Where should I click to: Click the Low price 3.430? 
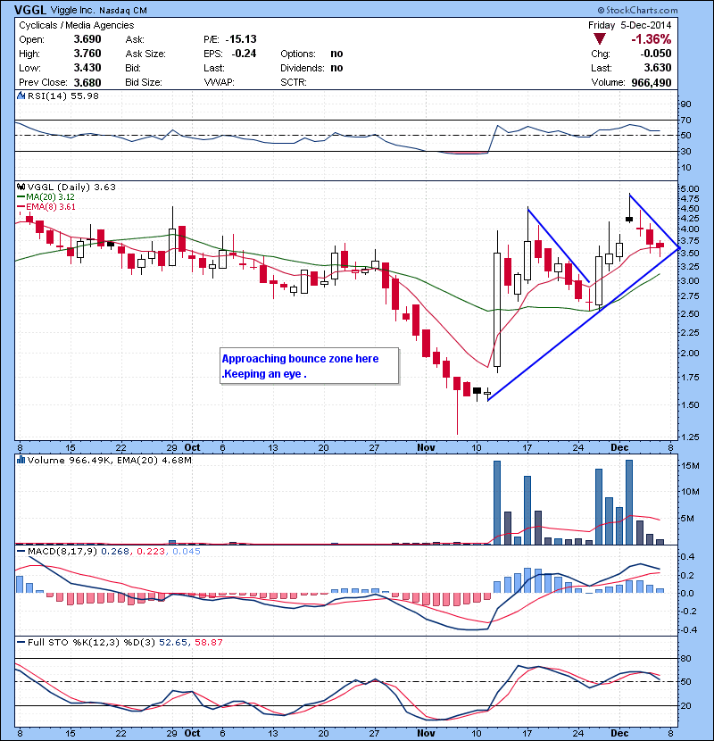[87, 68]
